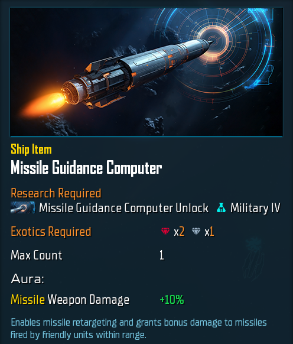Image resolution: width=293 pixels, height=344 pixels.
Task: Click the teal Military research flask icon
Action: (221, 207)
